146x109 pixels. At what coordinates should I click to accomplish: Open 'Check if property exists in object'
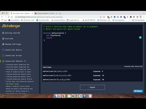tap(19, 72)
